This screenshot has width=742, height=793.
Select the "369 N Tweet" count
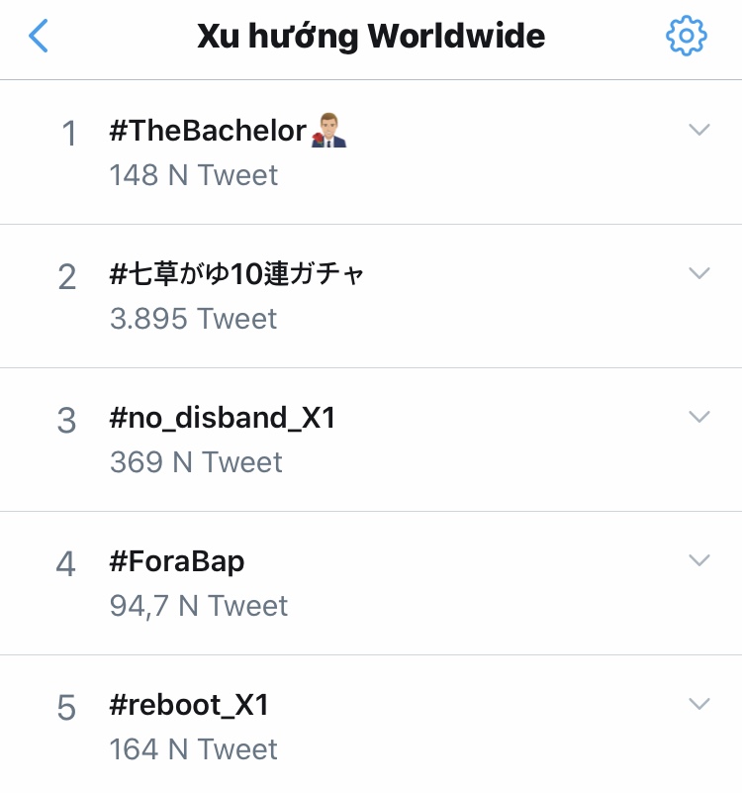pos(196,462)
